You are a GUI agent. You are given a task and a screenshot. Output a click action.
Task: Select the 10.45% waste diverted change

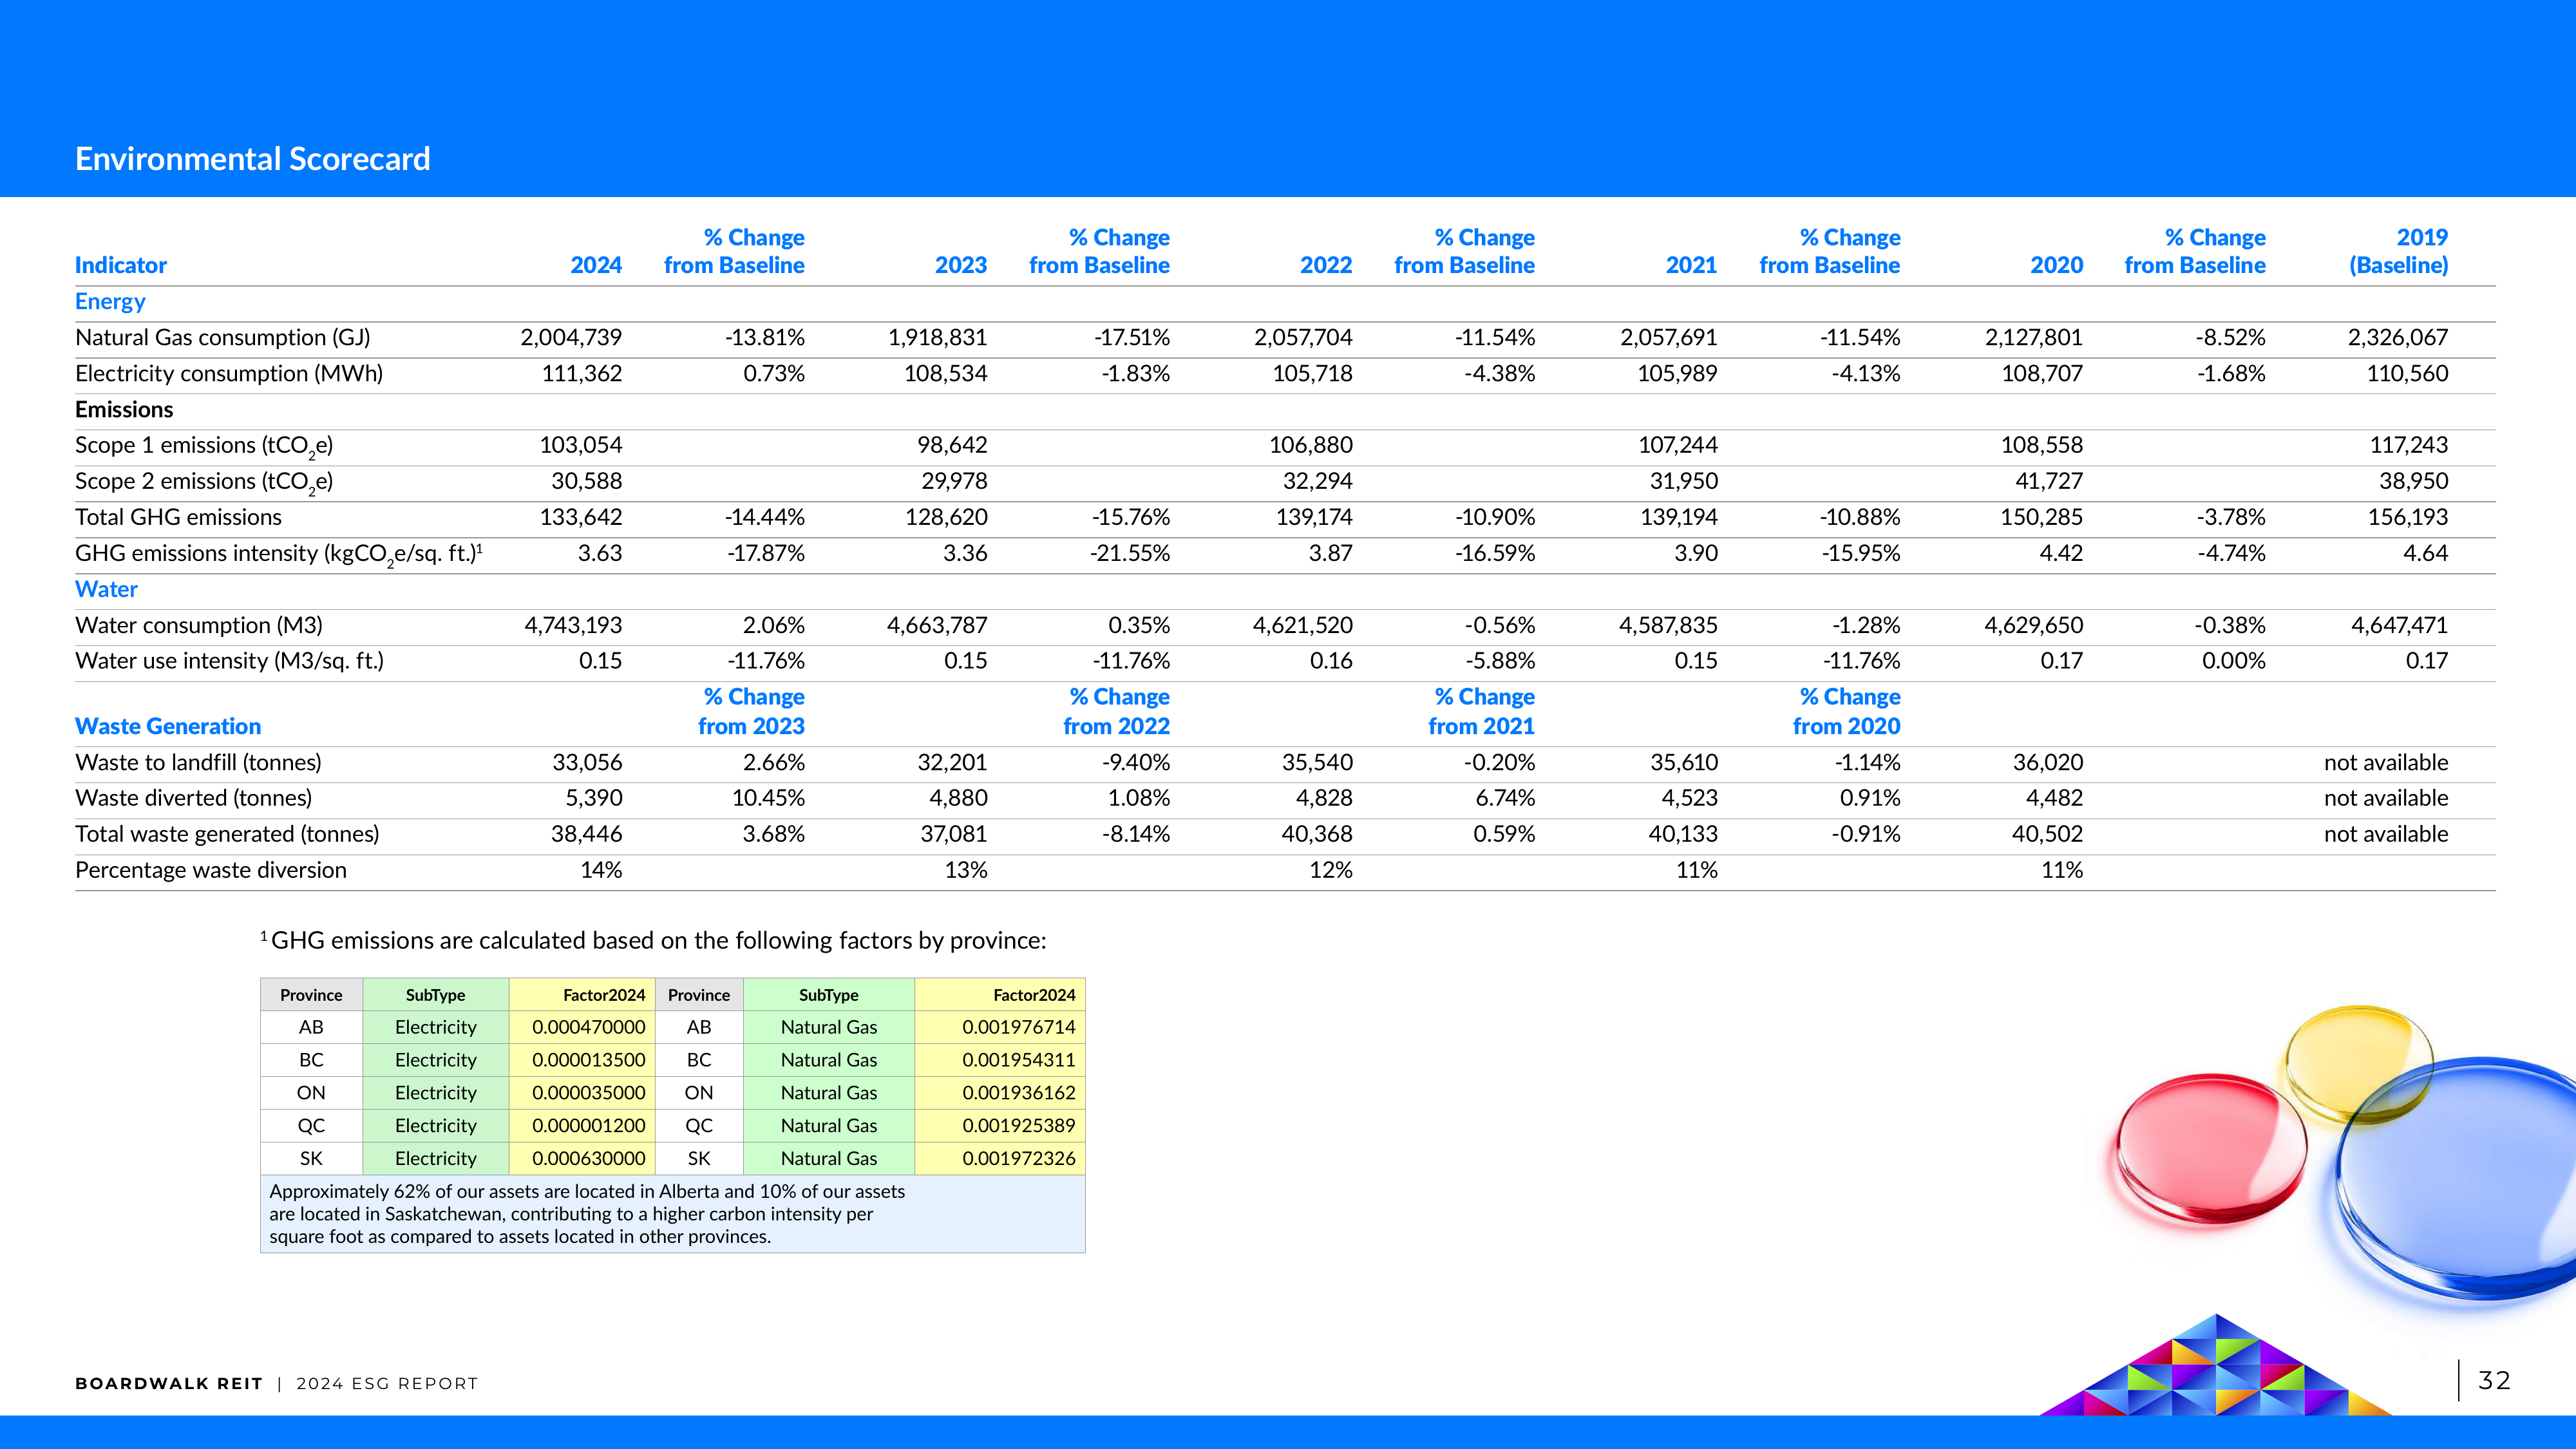[768, 798]
